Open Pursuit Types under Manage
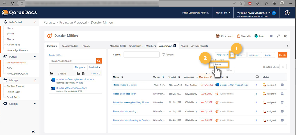This screenshot has height=137, width=296. (x=14, y=92)
